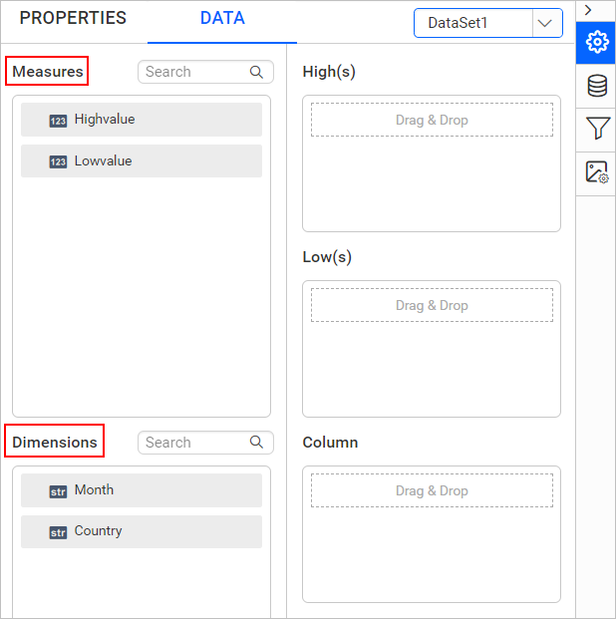Viewport: 616px width, 619px height.
Task: Open the properties gear icon in sidebar
Action: click(x=597, y=42)
